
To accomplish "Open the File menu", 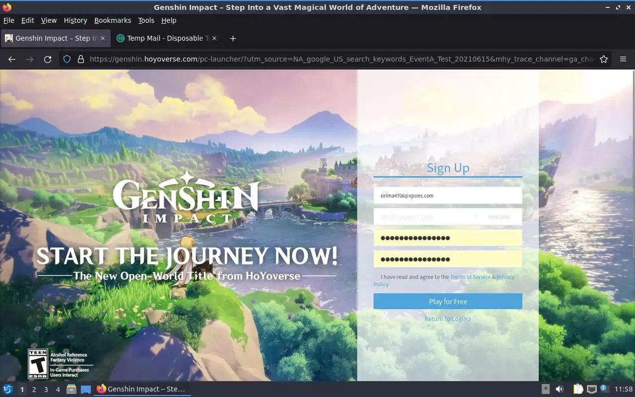I will pyautogui.click(x=9, y=20).
